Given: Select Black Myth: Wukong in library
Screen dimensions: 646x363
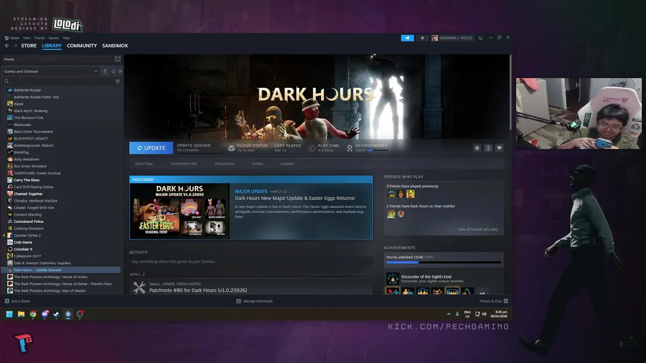Looking at the screenshot, I should point(31,111).
